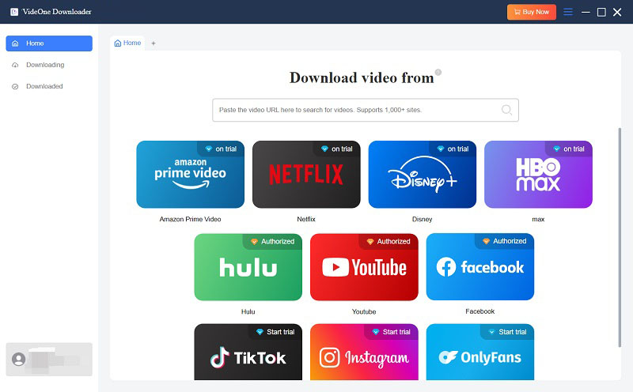Click the TikTok Start trial badge

(273, 332)
